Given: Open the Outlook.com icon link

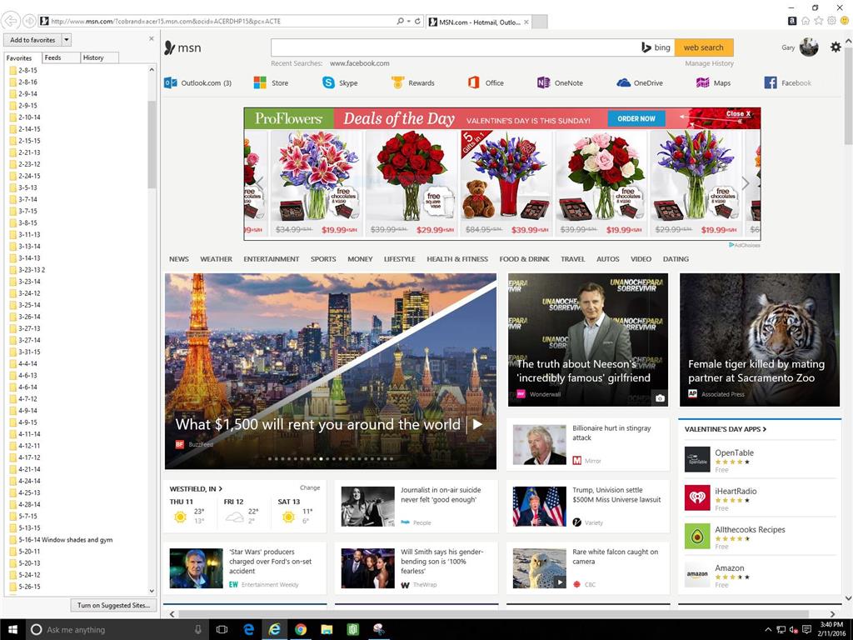Looking at the screenshot, I should (x=170, y=82).
